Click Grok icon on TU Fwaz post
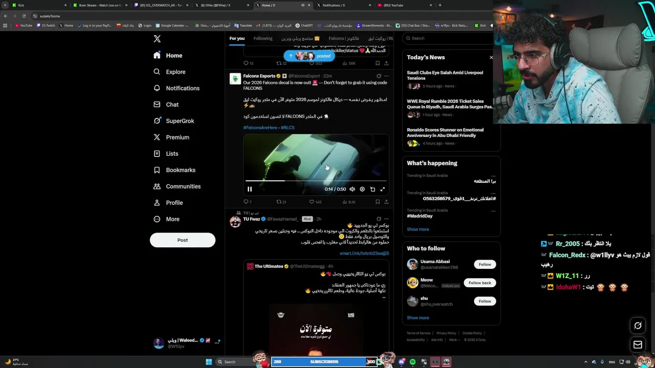This screenshot has width=655, height=368. point(379,219)
